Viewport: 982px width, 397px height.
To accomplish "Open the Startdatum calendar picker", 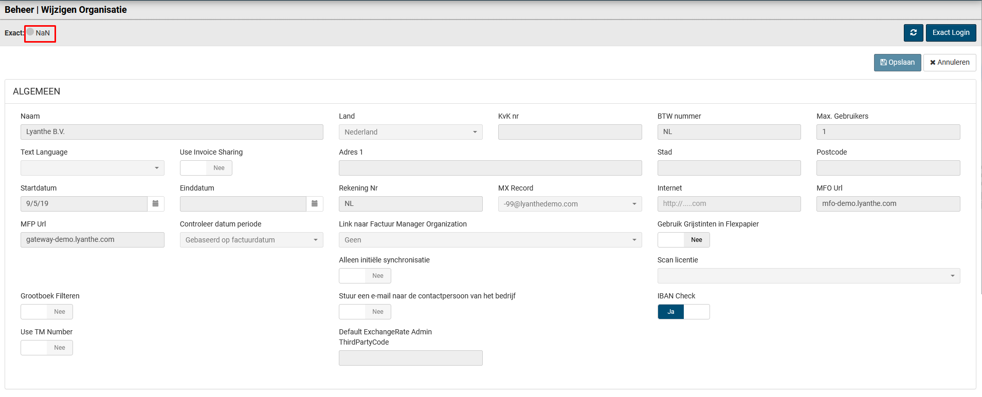I will point(155,204).
